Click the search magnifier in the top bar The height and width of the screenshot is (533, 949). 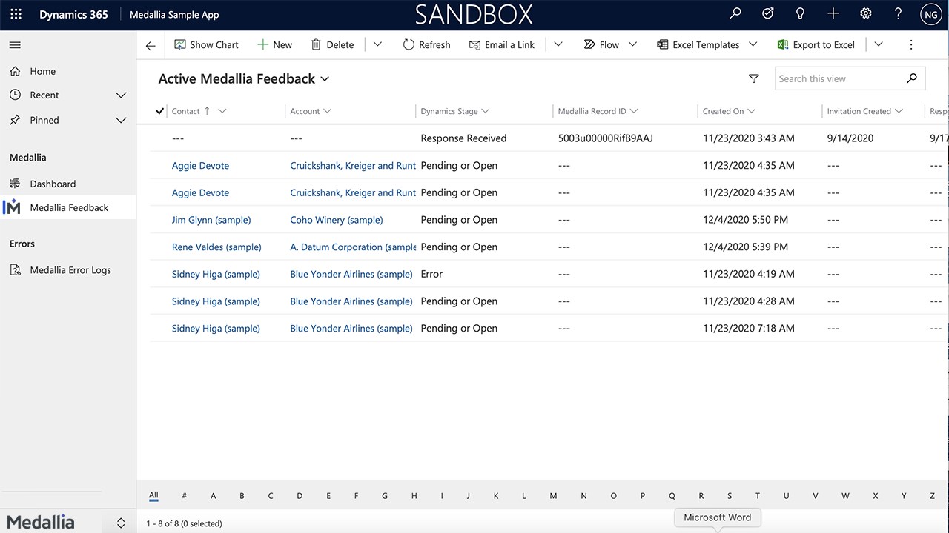pos(735,14)
